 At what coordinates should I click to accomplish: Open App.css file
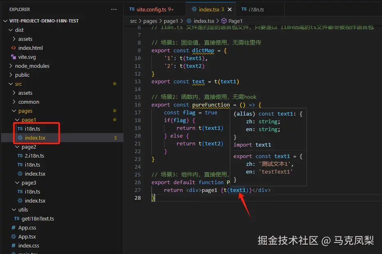[27, 228]
